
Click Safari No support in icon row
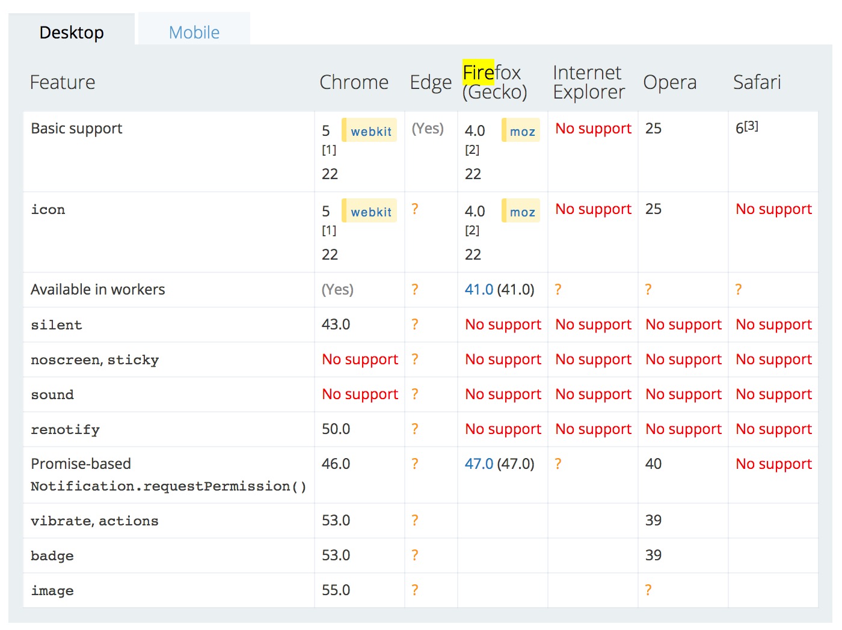pos(773,209)
